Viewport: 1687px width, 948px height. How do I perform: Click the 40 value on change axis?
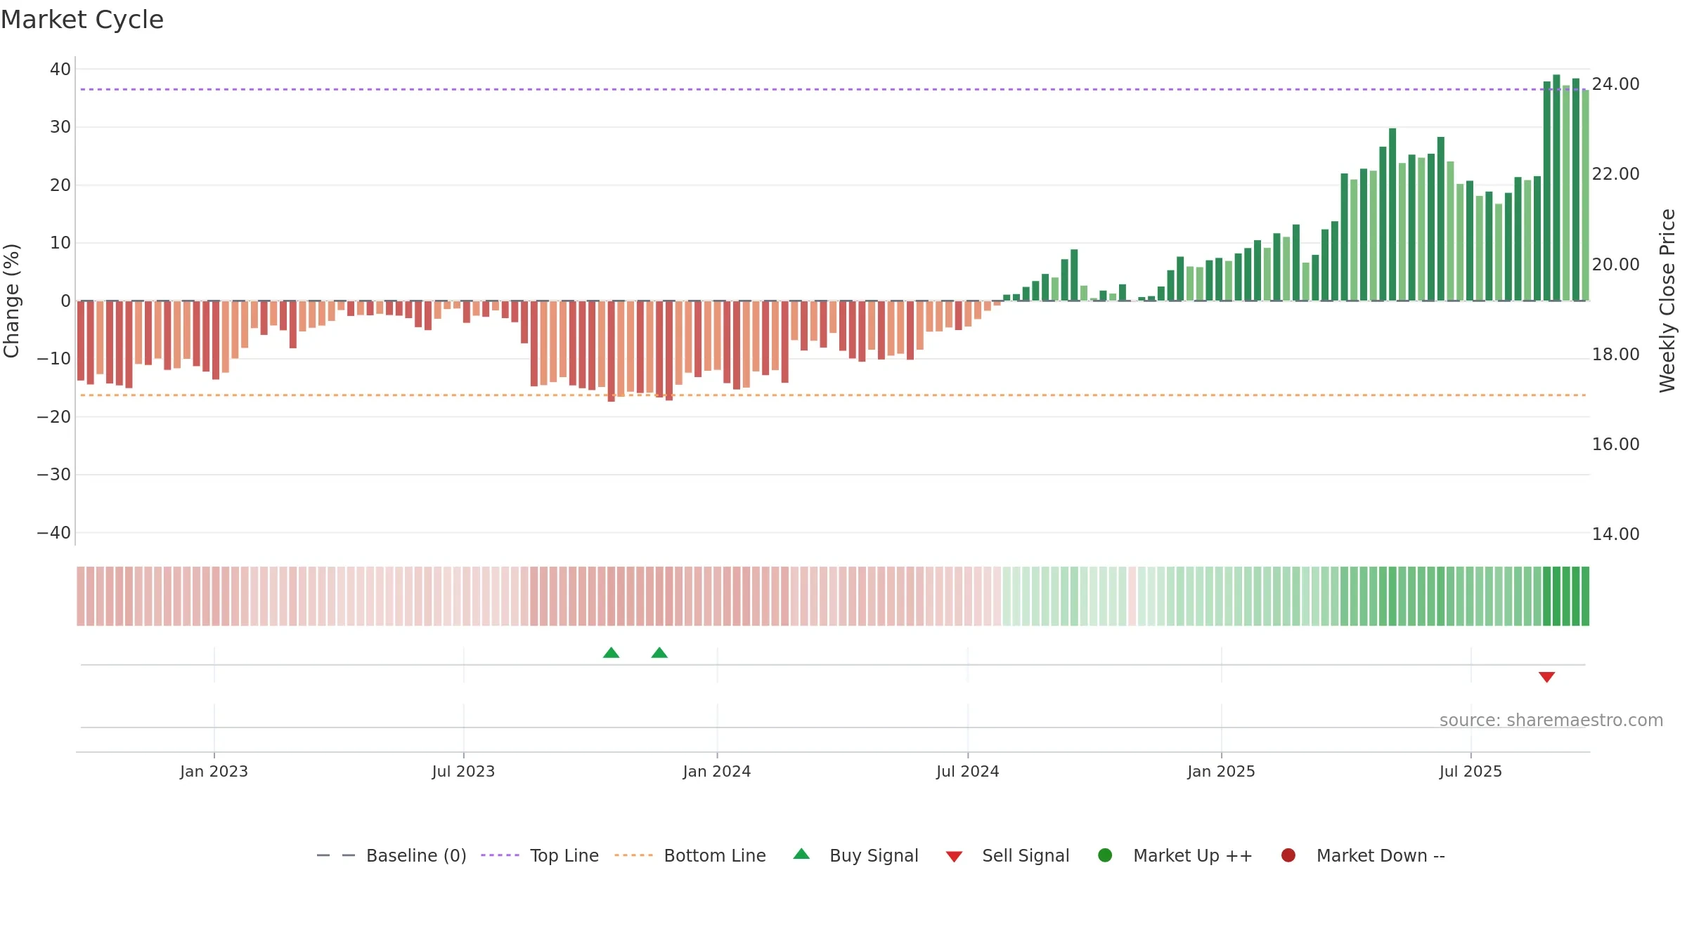click(60, 70)
